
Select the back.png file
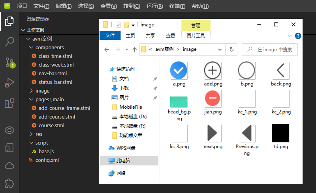pyautogui.click(x=281, y=74)
